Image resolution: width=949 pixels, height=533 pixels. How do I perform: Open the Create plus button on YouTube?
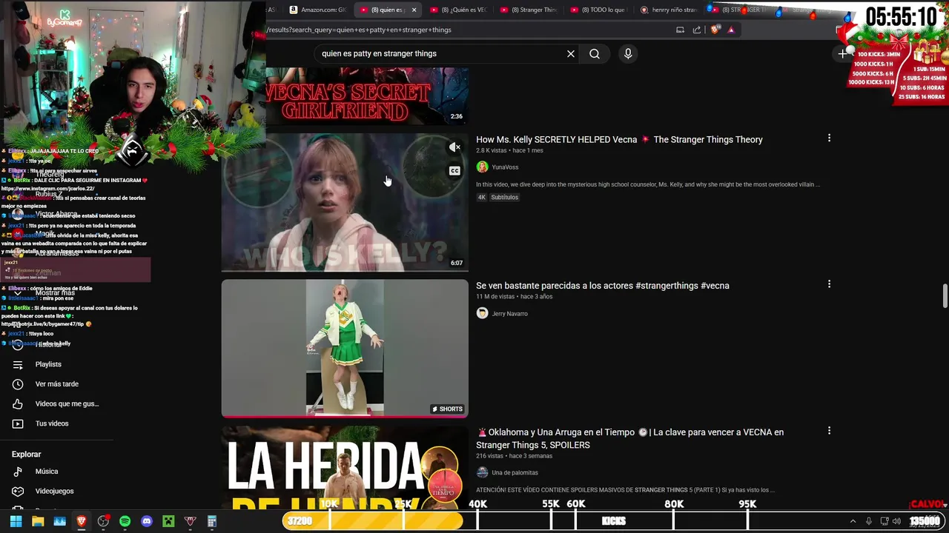tap(842, 54)
